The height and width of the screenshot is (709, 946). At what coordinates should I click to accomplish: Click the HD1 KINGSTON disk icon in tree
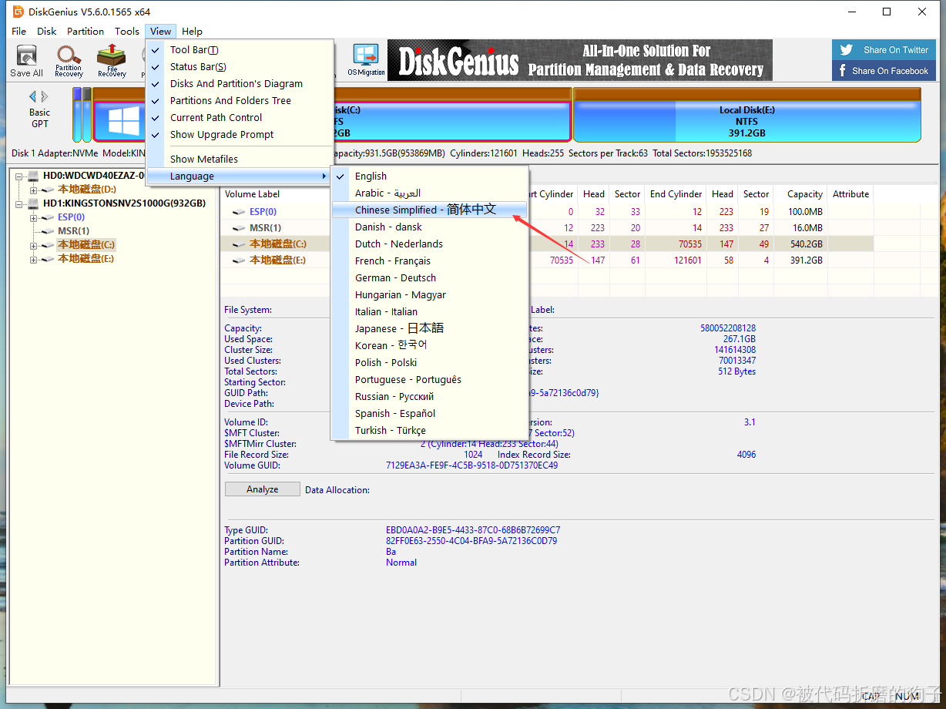coord(33,203)
